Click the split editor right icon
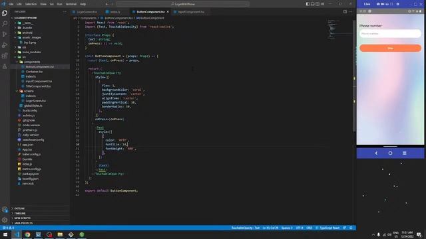426x239 pixels. (x=345, y=12)
